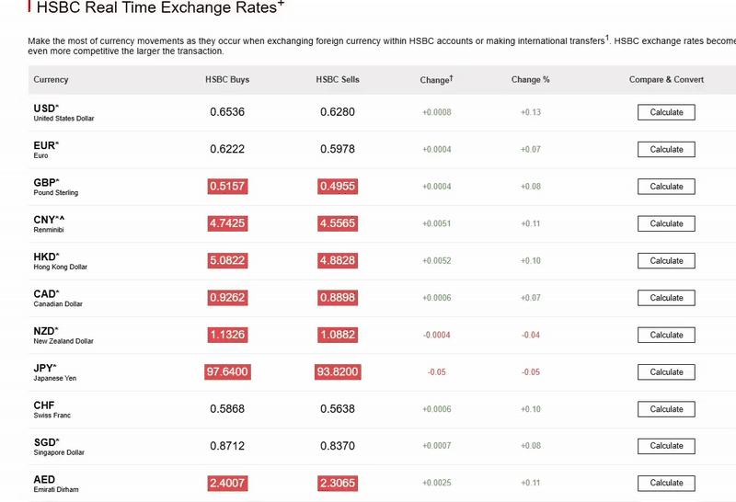Click the highlighted GBP sell rate 0.4955

pyautogui.click(x=338, y=186)
